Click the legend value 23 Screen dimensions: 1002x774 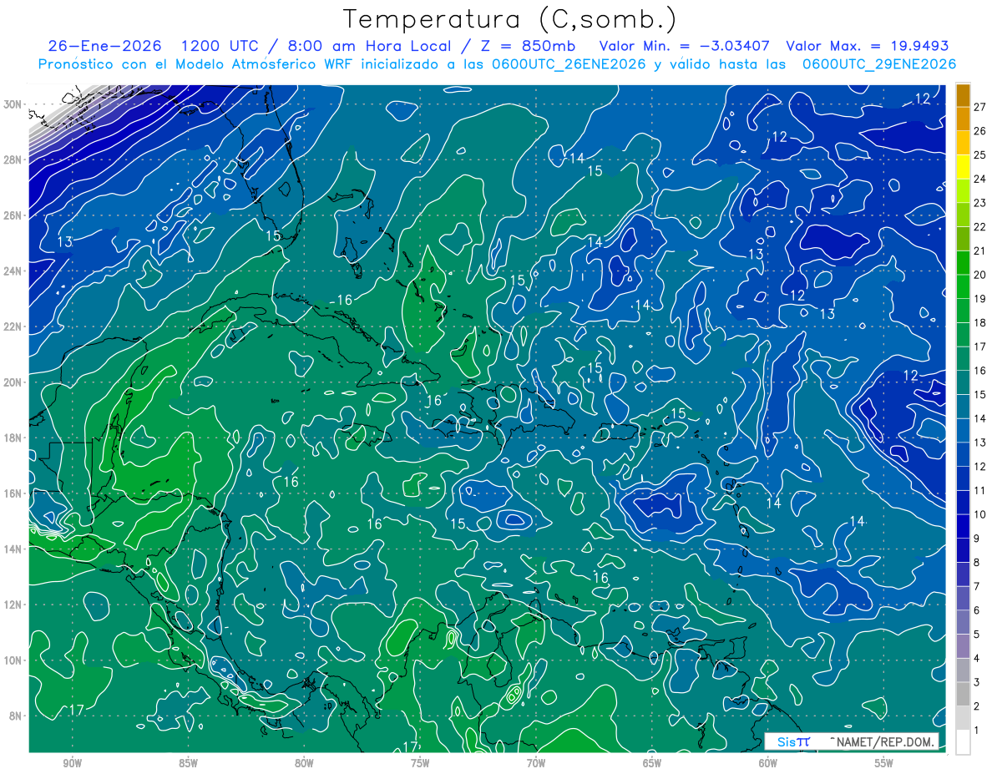tap(980, 203)
